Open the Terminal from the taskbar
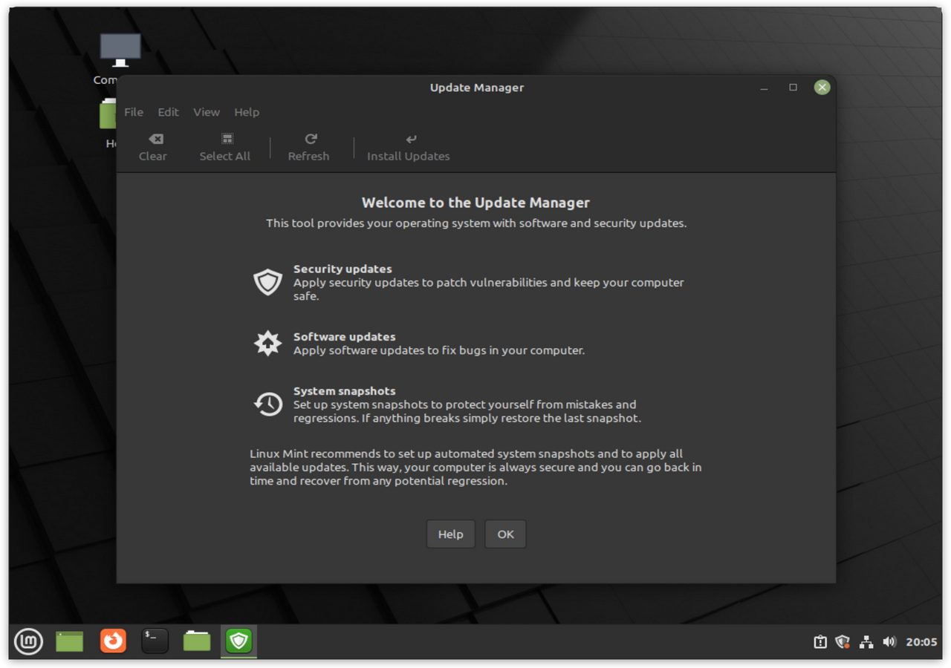951x668 pixels. click(155, 641)
